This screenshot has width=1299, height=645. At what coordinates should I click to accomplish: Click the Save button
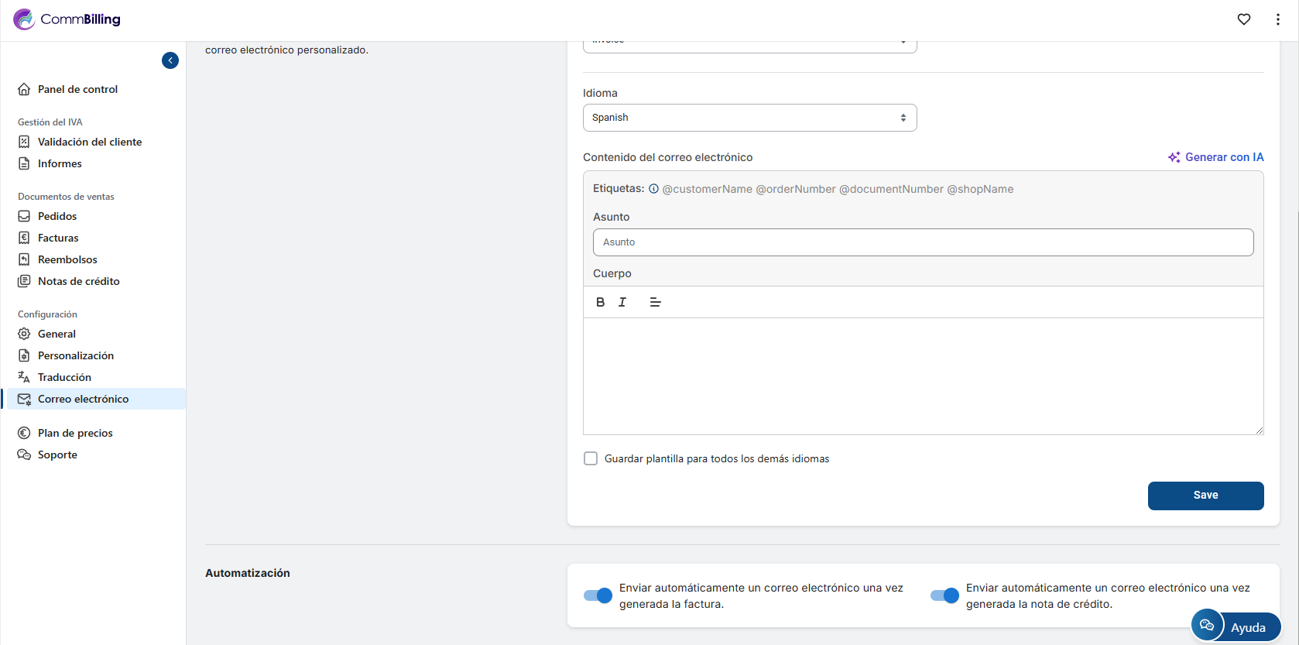click(1205, 496)
